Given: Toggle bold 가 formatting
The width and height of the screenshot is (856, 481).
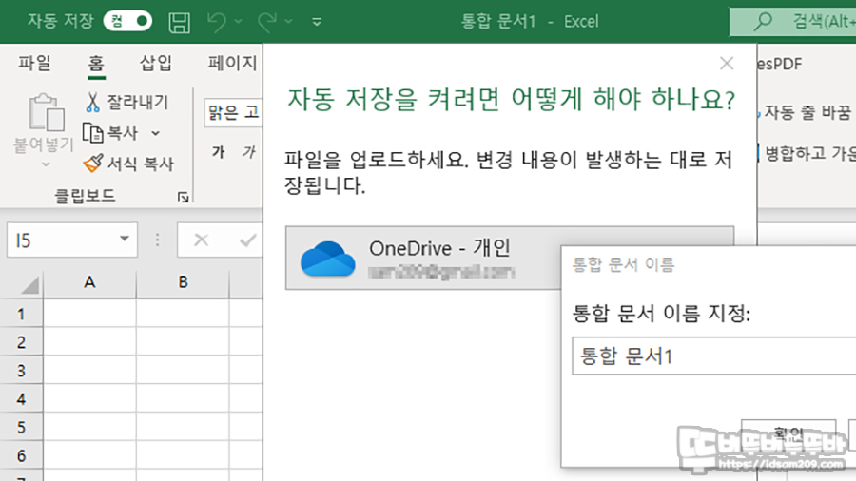Looking at the screenshot, I should coord(219,151).
